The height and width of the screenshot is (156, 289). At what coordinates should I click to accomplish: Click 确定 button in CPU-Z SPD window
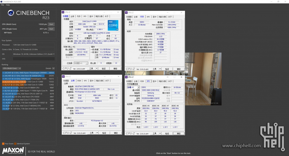[x=179, y=133]
